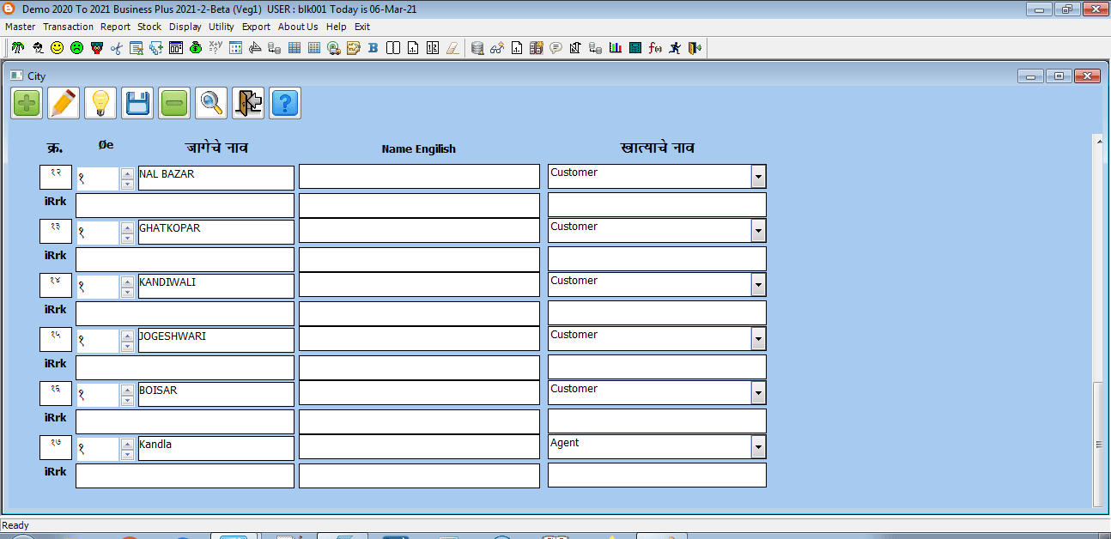Click the door exit button in City window
The image size is (1111, 539).
248,104
